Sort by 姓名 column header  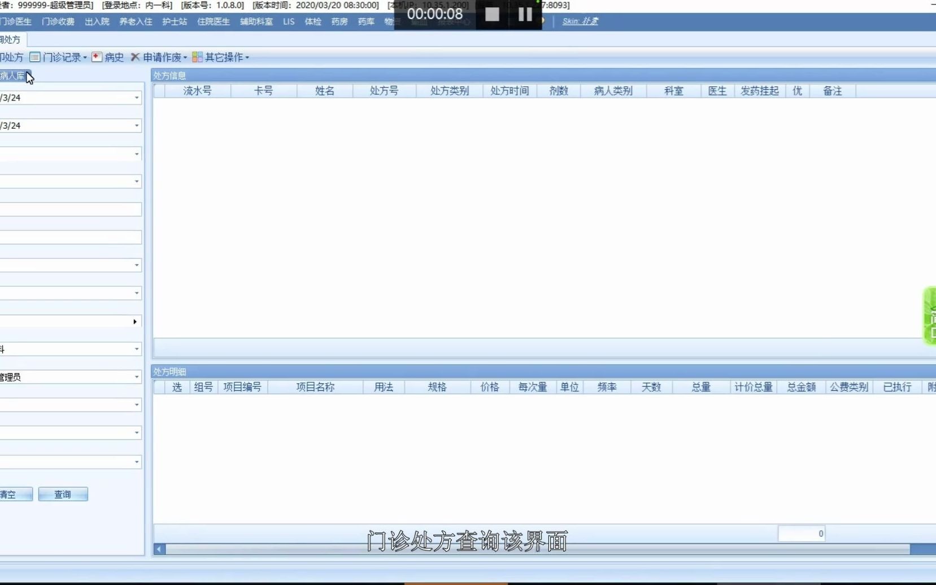click(x=325, y=91)
